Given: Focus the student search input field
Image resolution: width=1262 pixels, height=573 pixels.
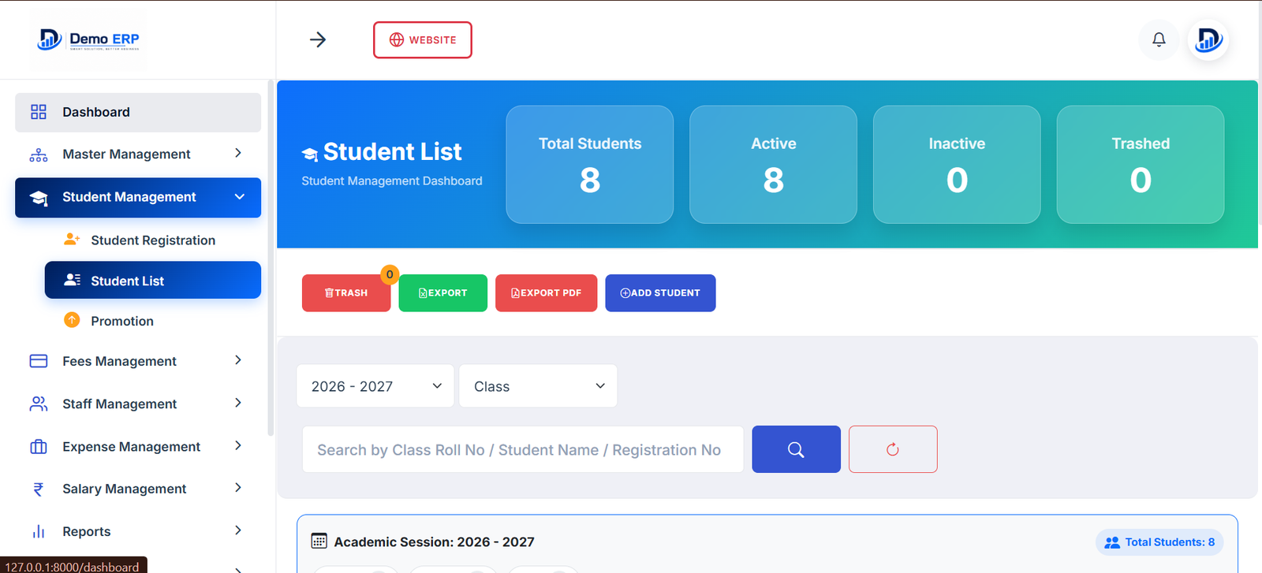Looking at the screenshot, I should pyautogui.click(x=523, y=449).
